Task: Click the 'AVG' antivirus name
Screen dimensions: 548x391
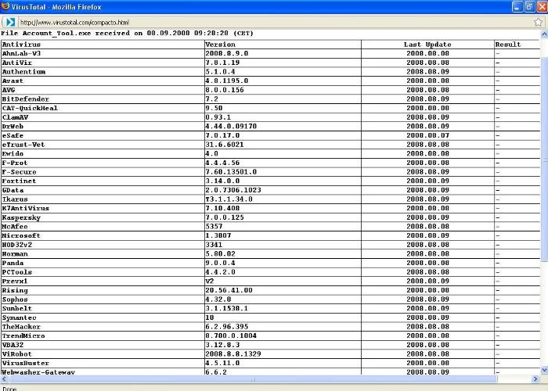Action: point(9,90)
